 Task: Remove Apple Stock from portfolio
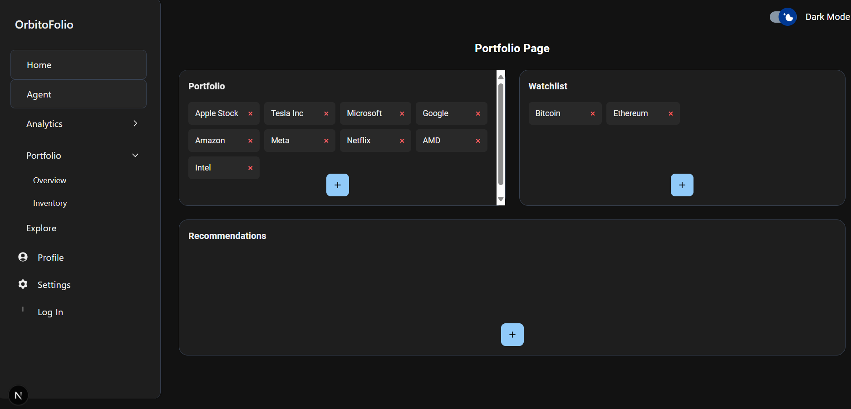click(250, 114)
